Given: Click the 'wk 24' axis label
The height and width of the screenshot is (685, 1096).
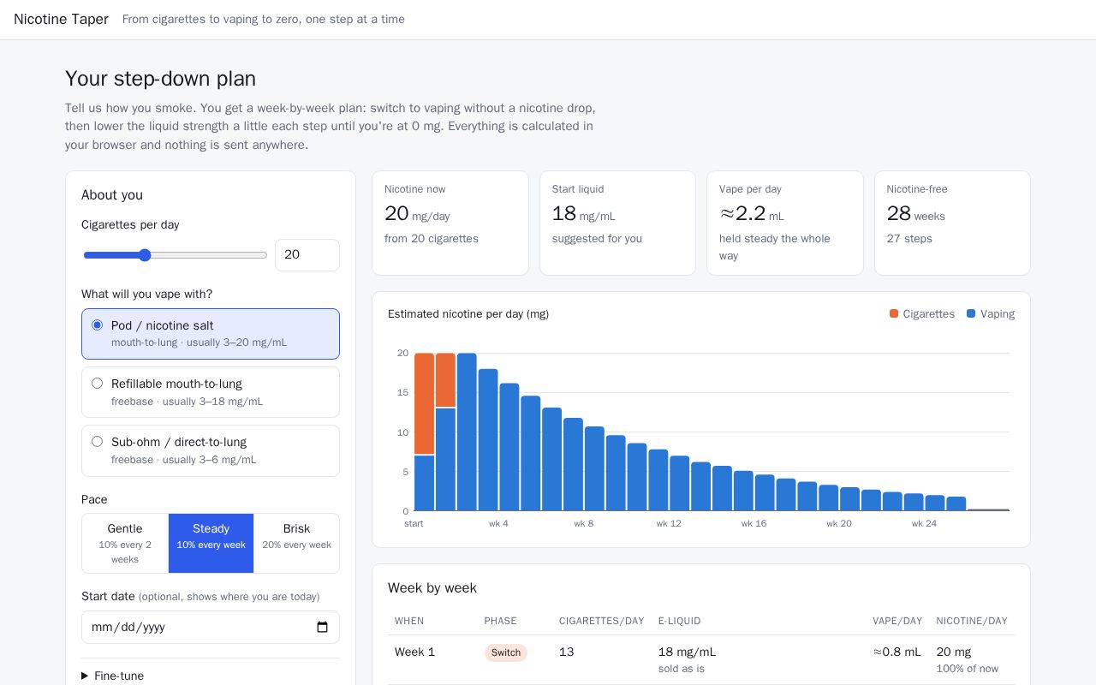Looking at the screenshot, I should pos(924,523).
